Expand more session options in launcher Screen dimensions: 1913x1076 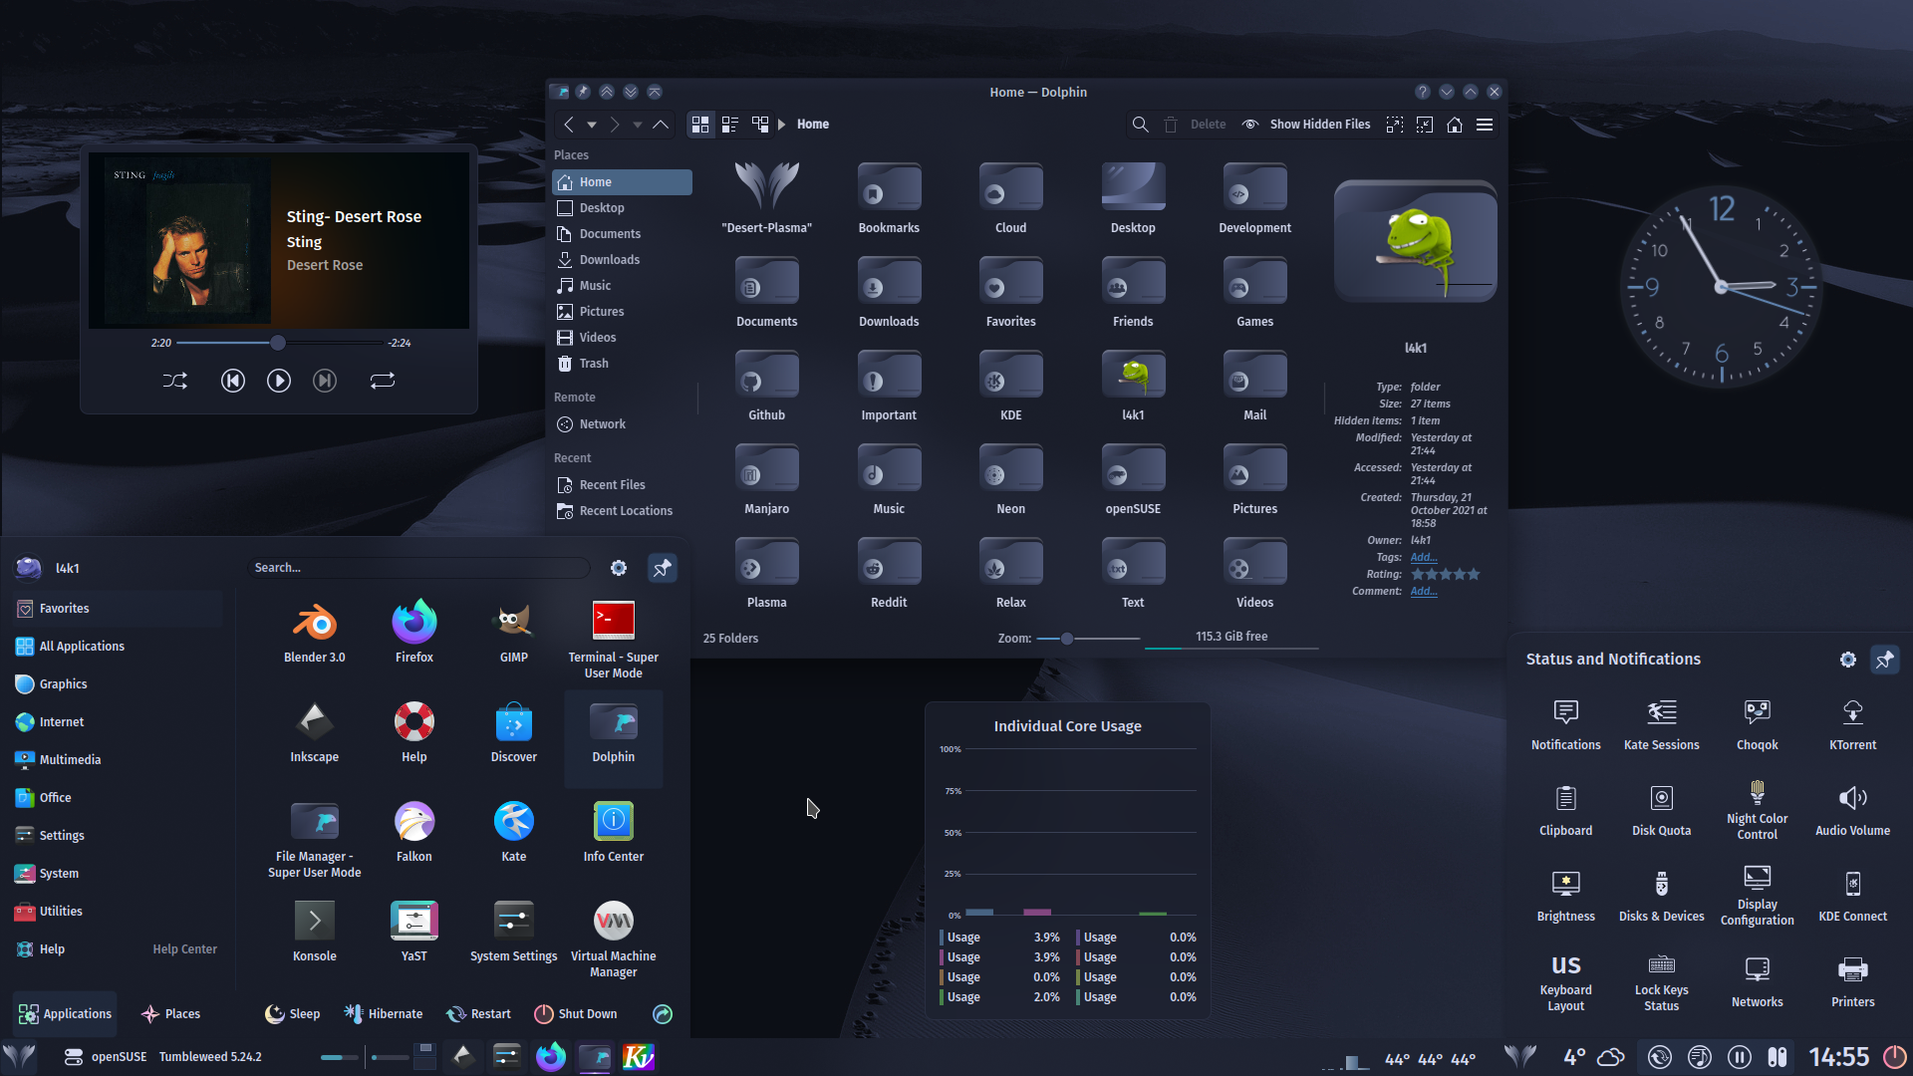coord(663,1014)
